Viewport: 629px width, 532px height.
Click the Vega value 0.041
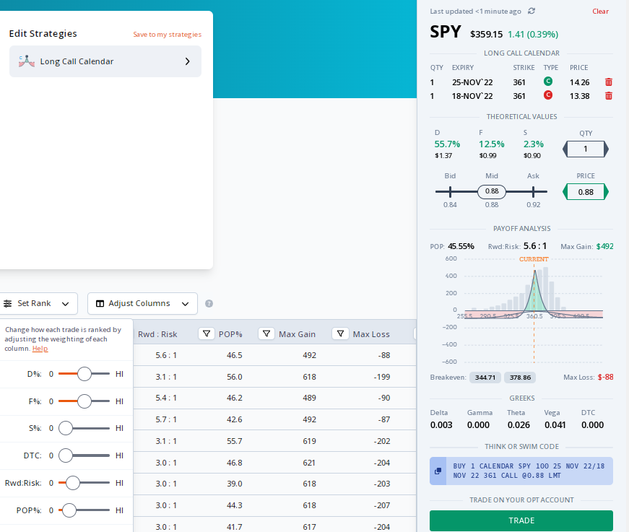pos(555,425)
